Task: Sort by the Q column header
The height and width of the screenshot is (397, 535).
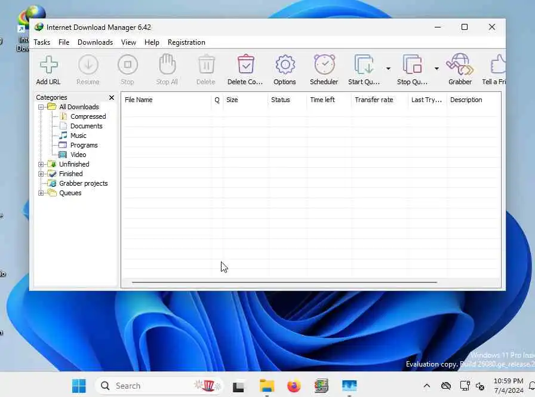Action: click(217, 100)
